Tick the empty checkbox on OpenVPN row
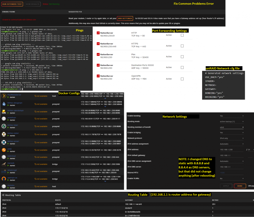Viewport: 254px width, 217px height. 182,79
